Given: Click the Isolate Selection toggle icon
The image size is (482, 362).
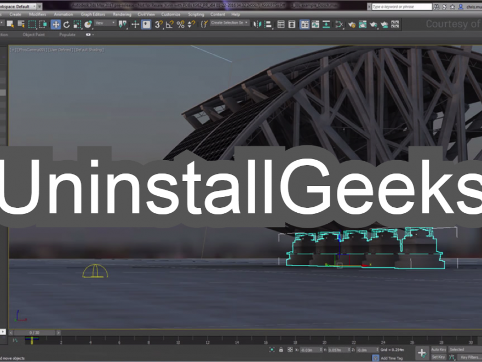Looking at the screenshot, I should [x=272, y=350].
